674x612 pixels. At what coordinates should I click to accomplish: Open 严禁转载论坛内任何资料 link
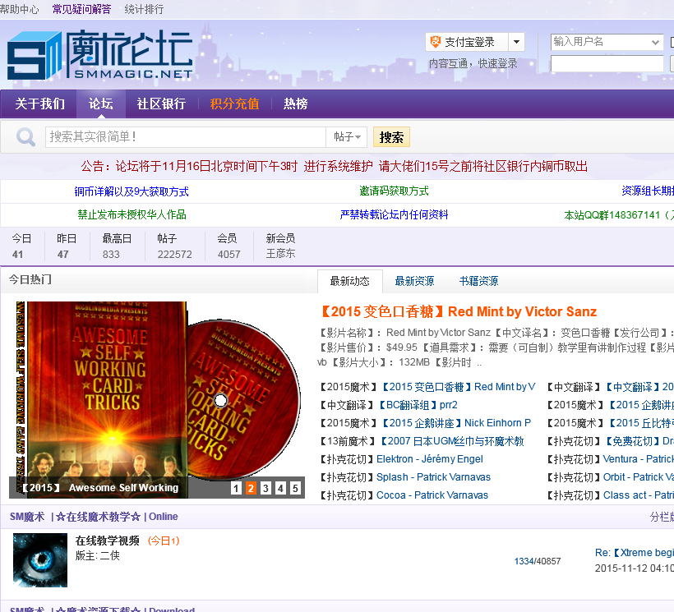click(x=395, y=214)
